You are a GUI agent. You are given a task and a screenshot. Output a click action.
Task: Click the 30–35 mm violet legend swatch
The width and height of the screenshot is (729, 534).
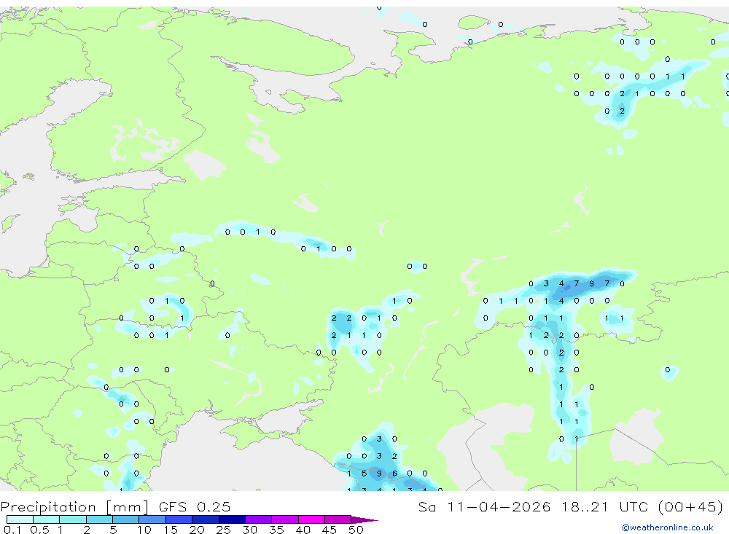click(258, 519)
